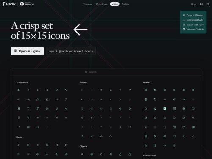Choose the closed lock icon
This screenshot has width=212, height=159.
pos(120,154)
